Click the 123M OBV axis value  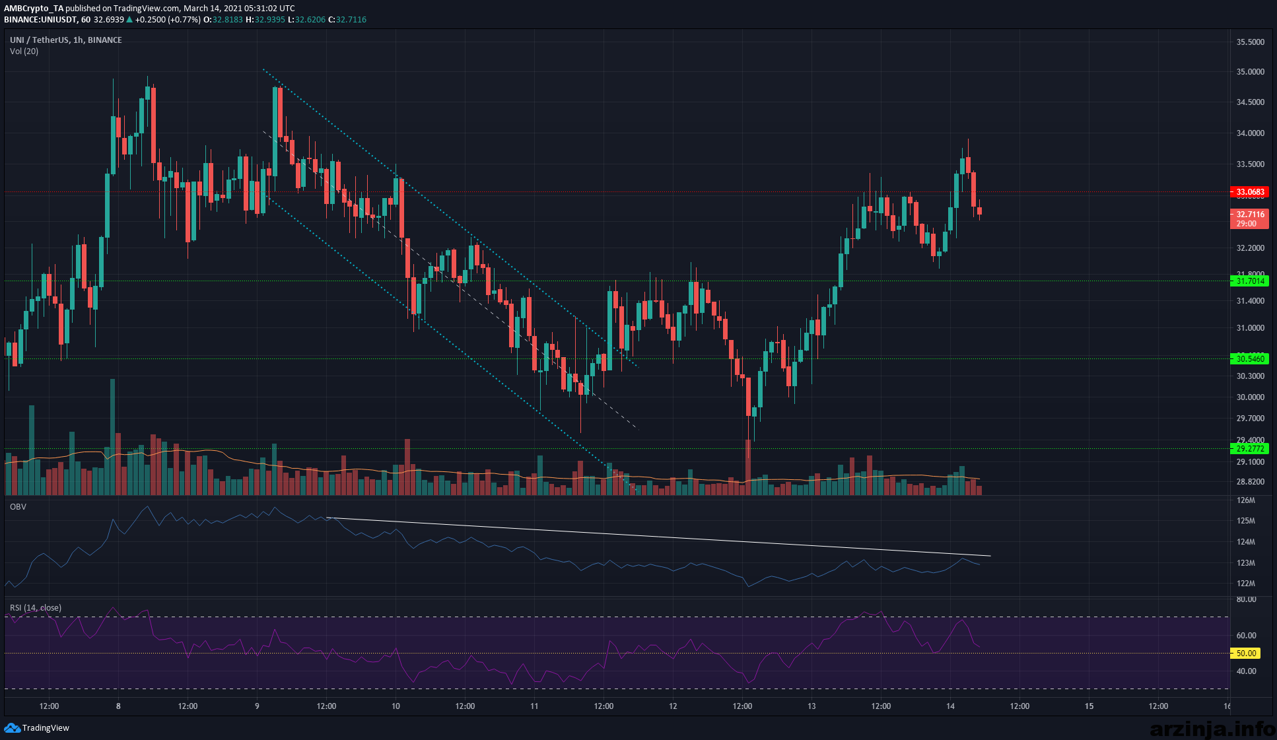tap(1245, 562)
